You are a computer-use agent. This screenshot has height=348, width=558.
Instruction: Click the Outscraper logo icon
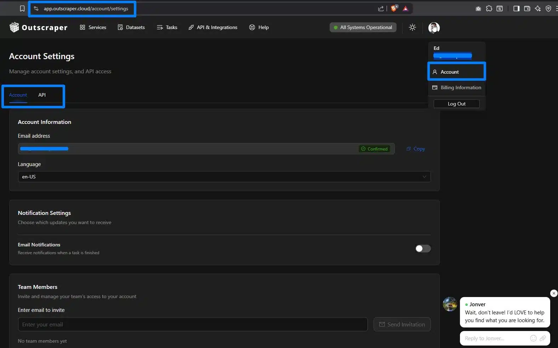[14, 27]
